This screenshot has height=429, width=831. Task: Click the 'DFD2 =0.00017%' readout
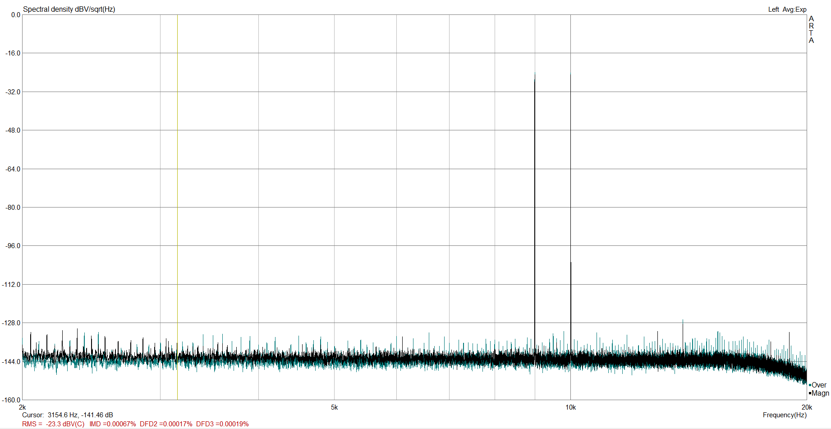pos(166,424)
